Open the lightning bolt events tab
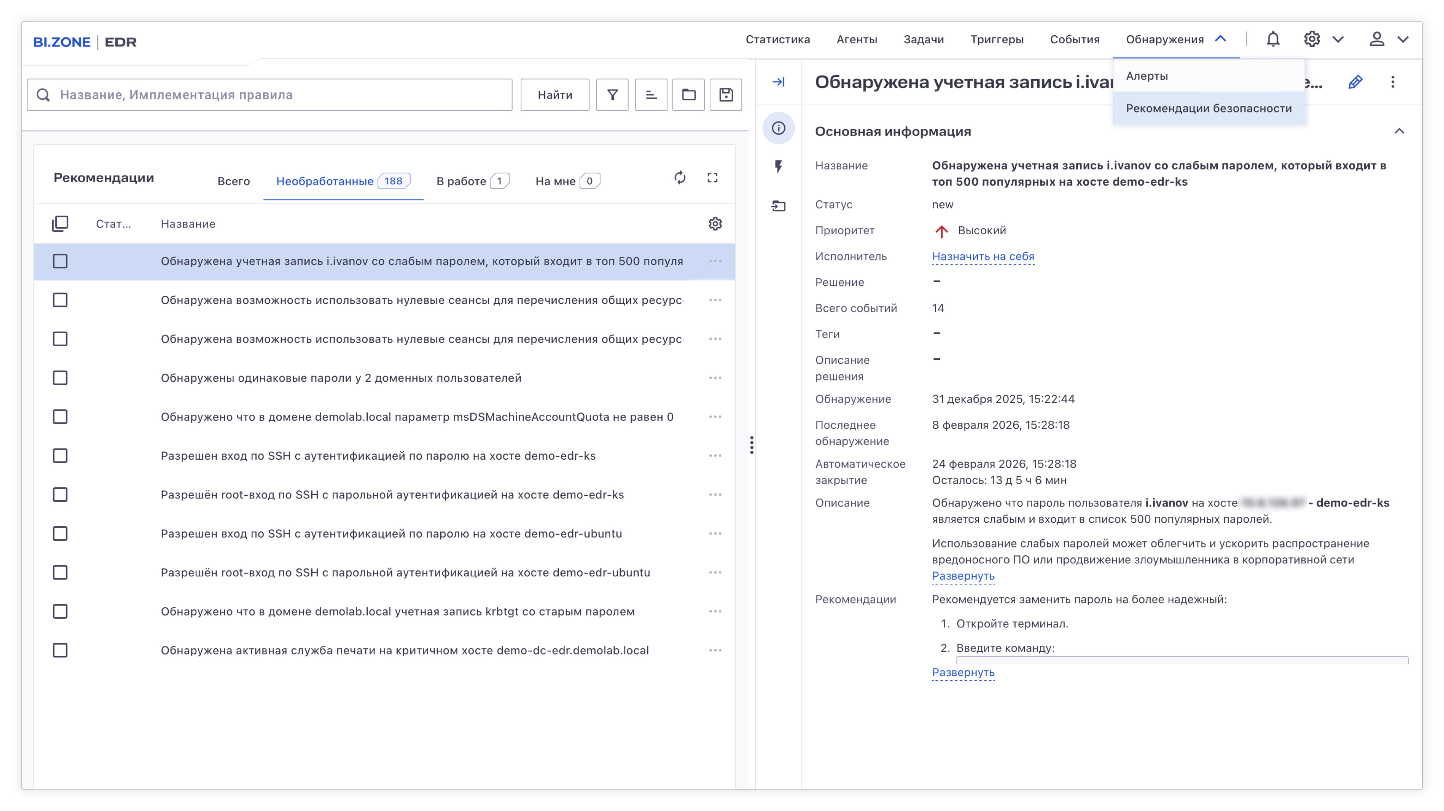Screen dimensions: 1444x811 coord(778,166)
